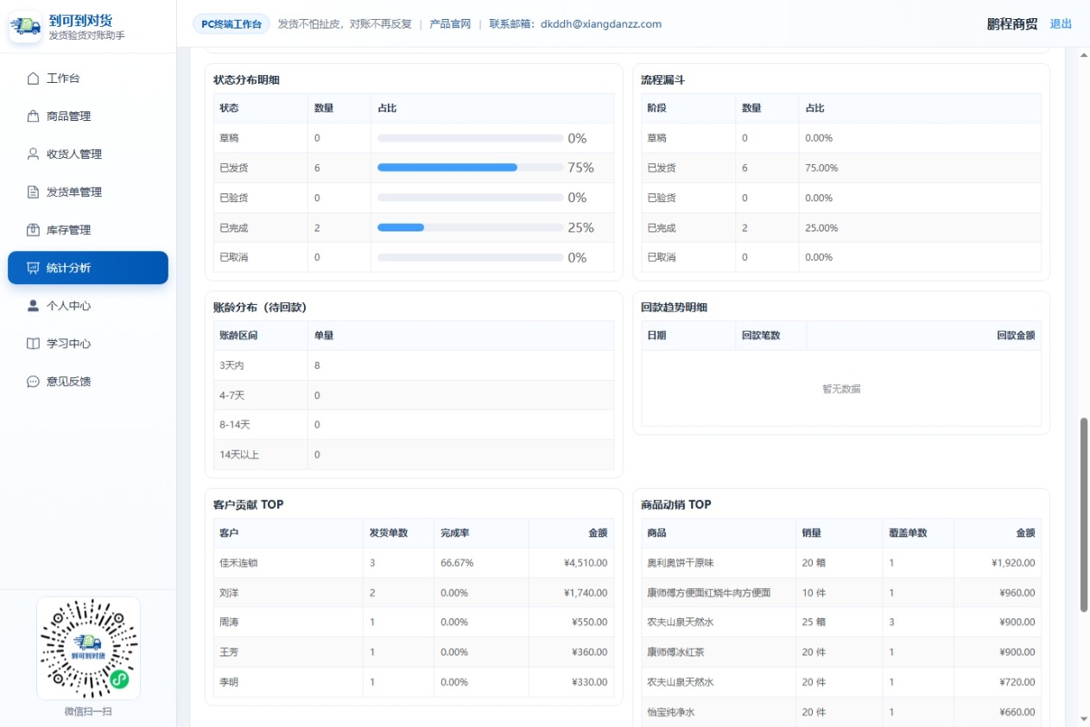Click the 到可到对货 truck logo icon

click(26, 27)
